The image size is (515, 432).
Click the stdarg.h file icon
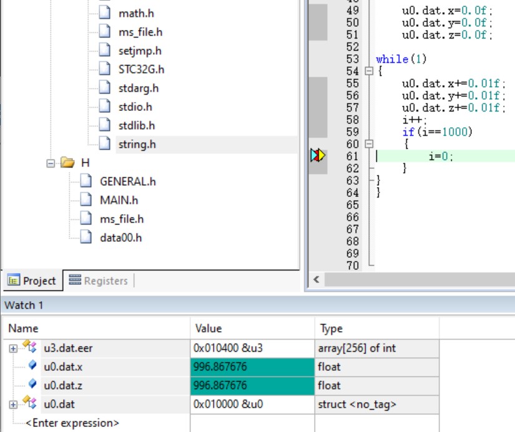[x=105, y=87]
